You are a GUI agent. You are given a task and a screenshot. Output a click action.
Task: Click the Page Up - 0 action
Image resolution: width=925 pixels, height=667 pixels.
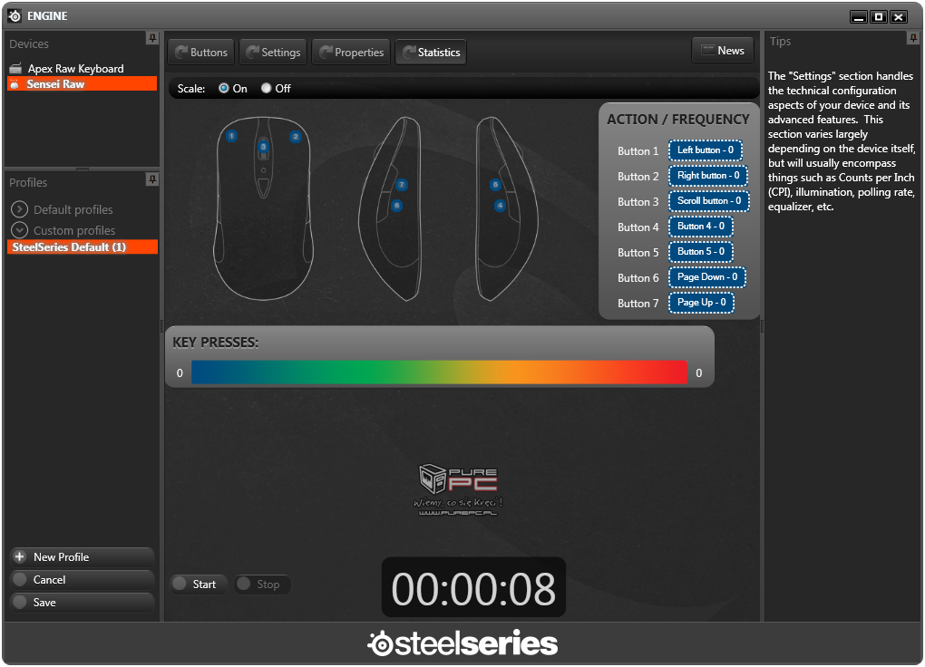701,302
